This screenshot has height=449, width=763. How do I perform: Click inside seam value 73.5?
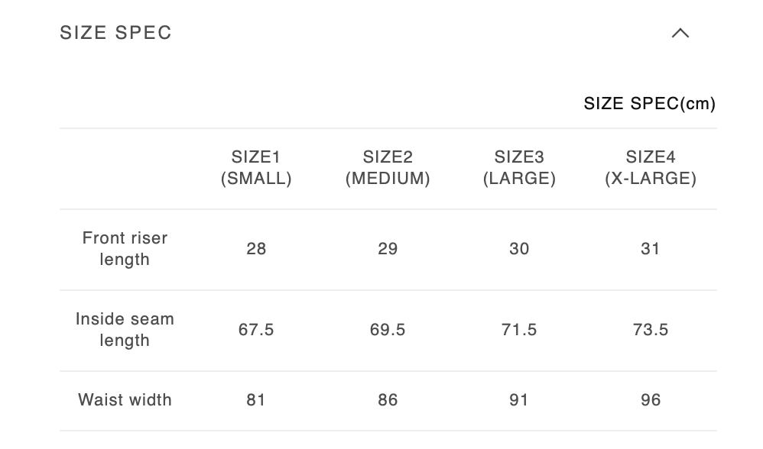click(651, 330)
